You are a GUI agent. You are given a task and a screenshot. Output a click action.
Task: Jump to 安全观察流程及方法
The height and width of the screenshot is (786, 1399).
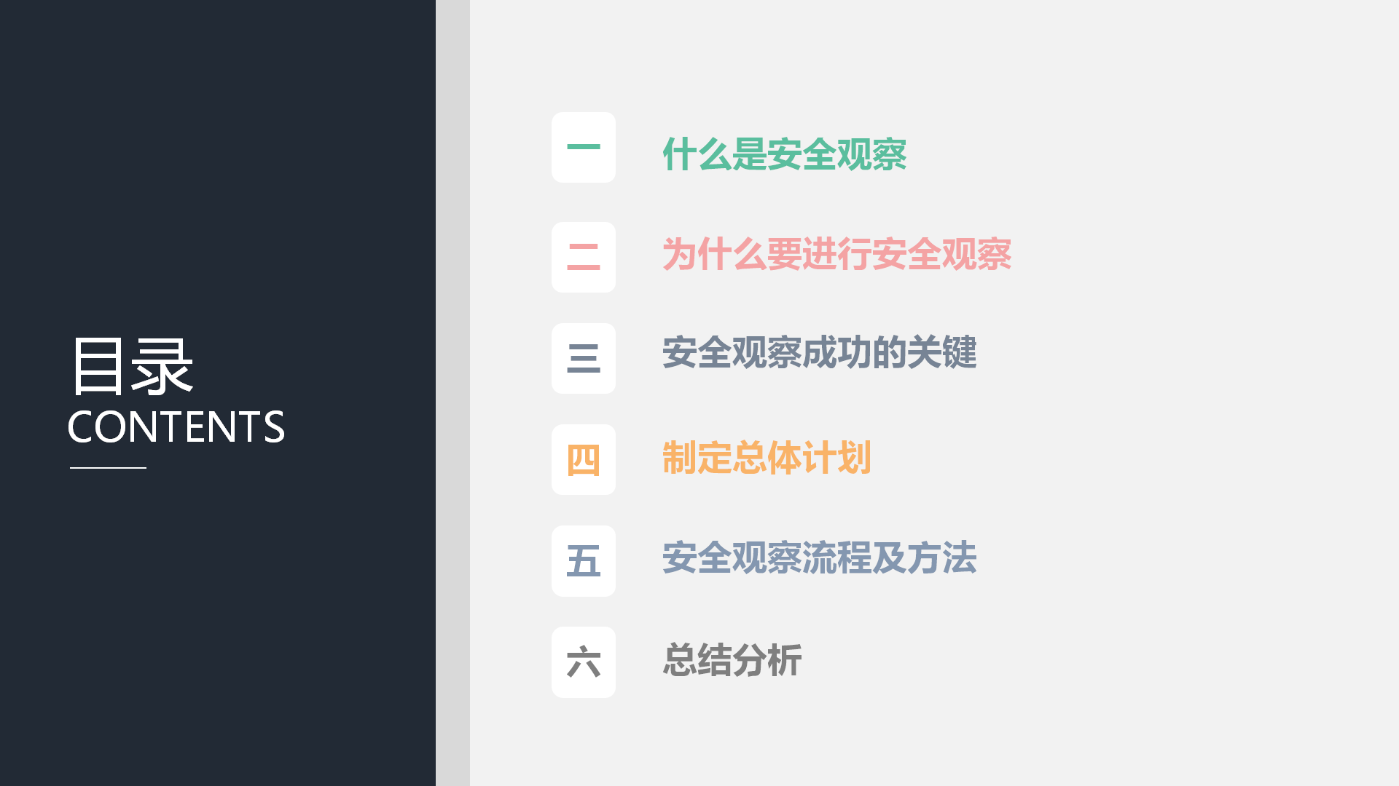pyautogui.click(x=820, y=558)
